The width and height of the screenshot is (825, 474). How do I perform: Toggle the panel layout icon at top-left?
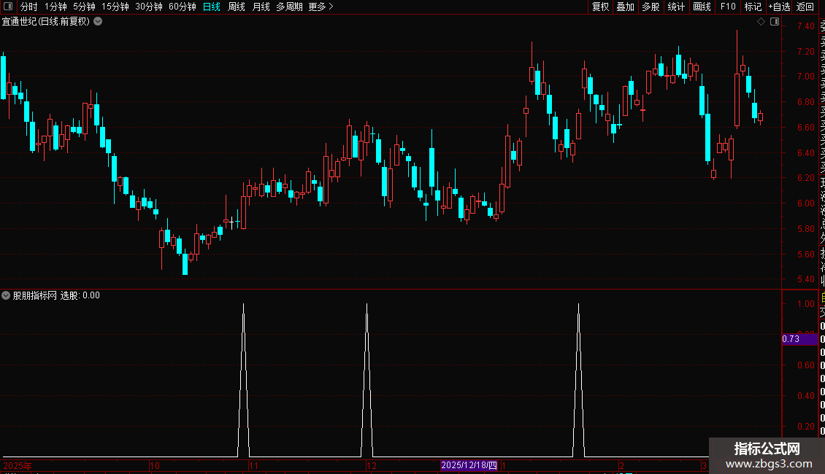(8, 7)
